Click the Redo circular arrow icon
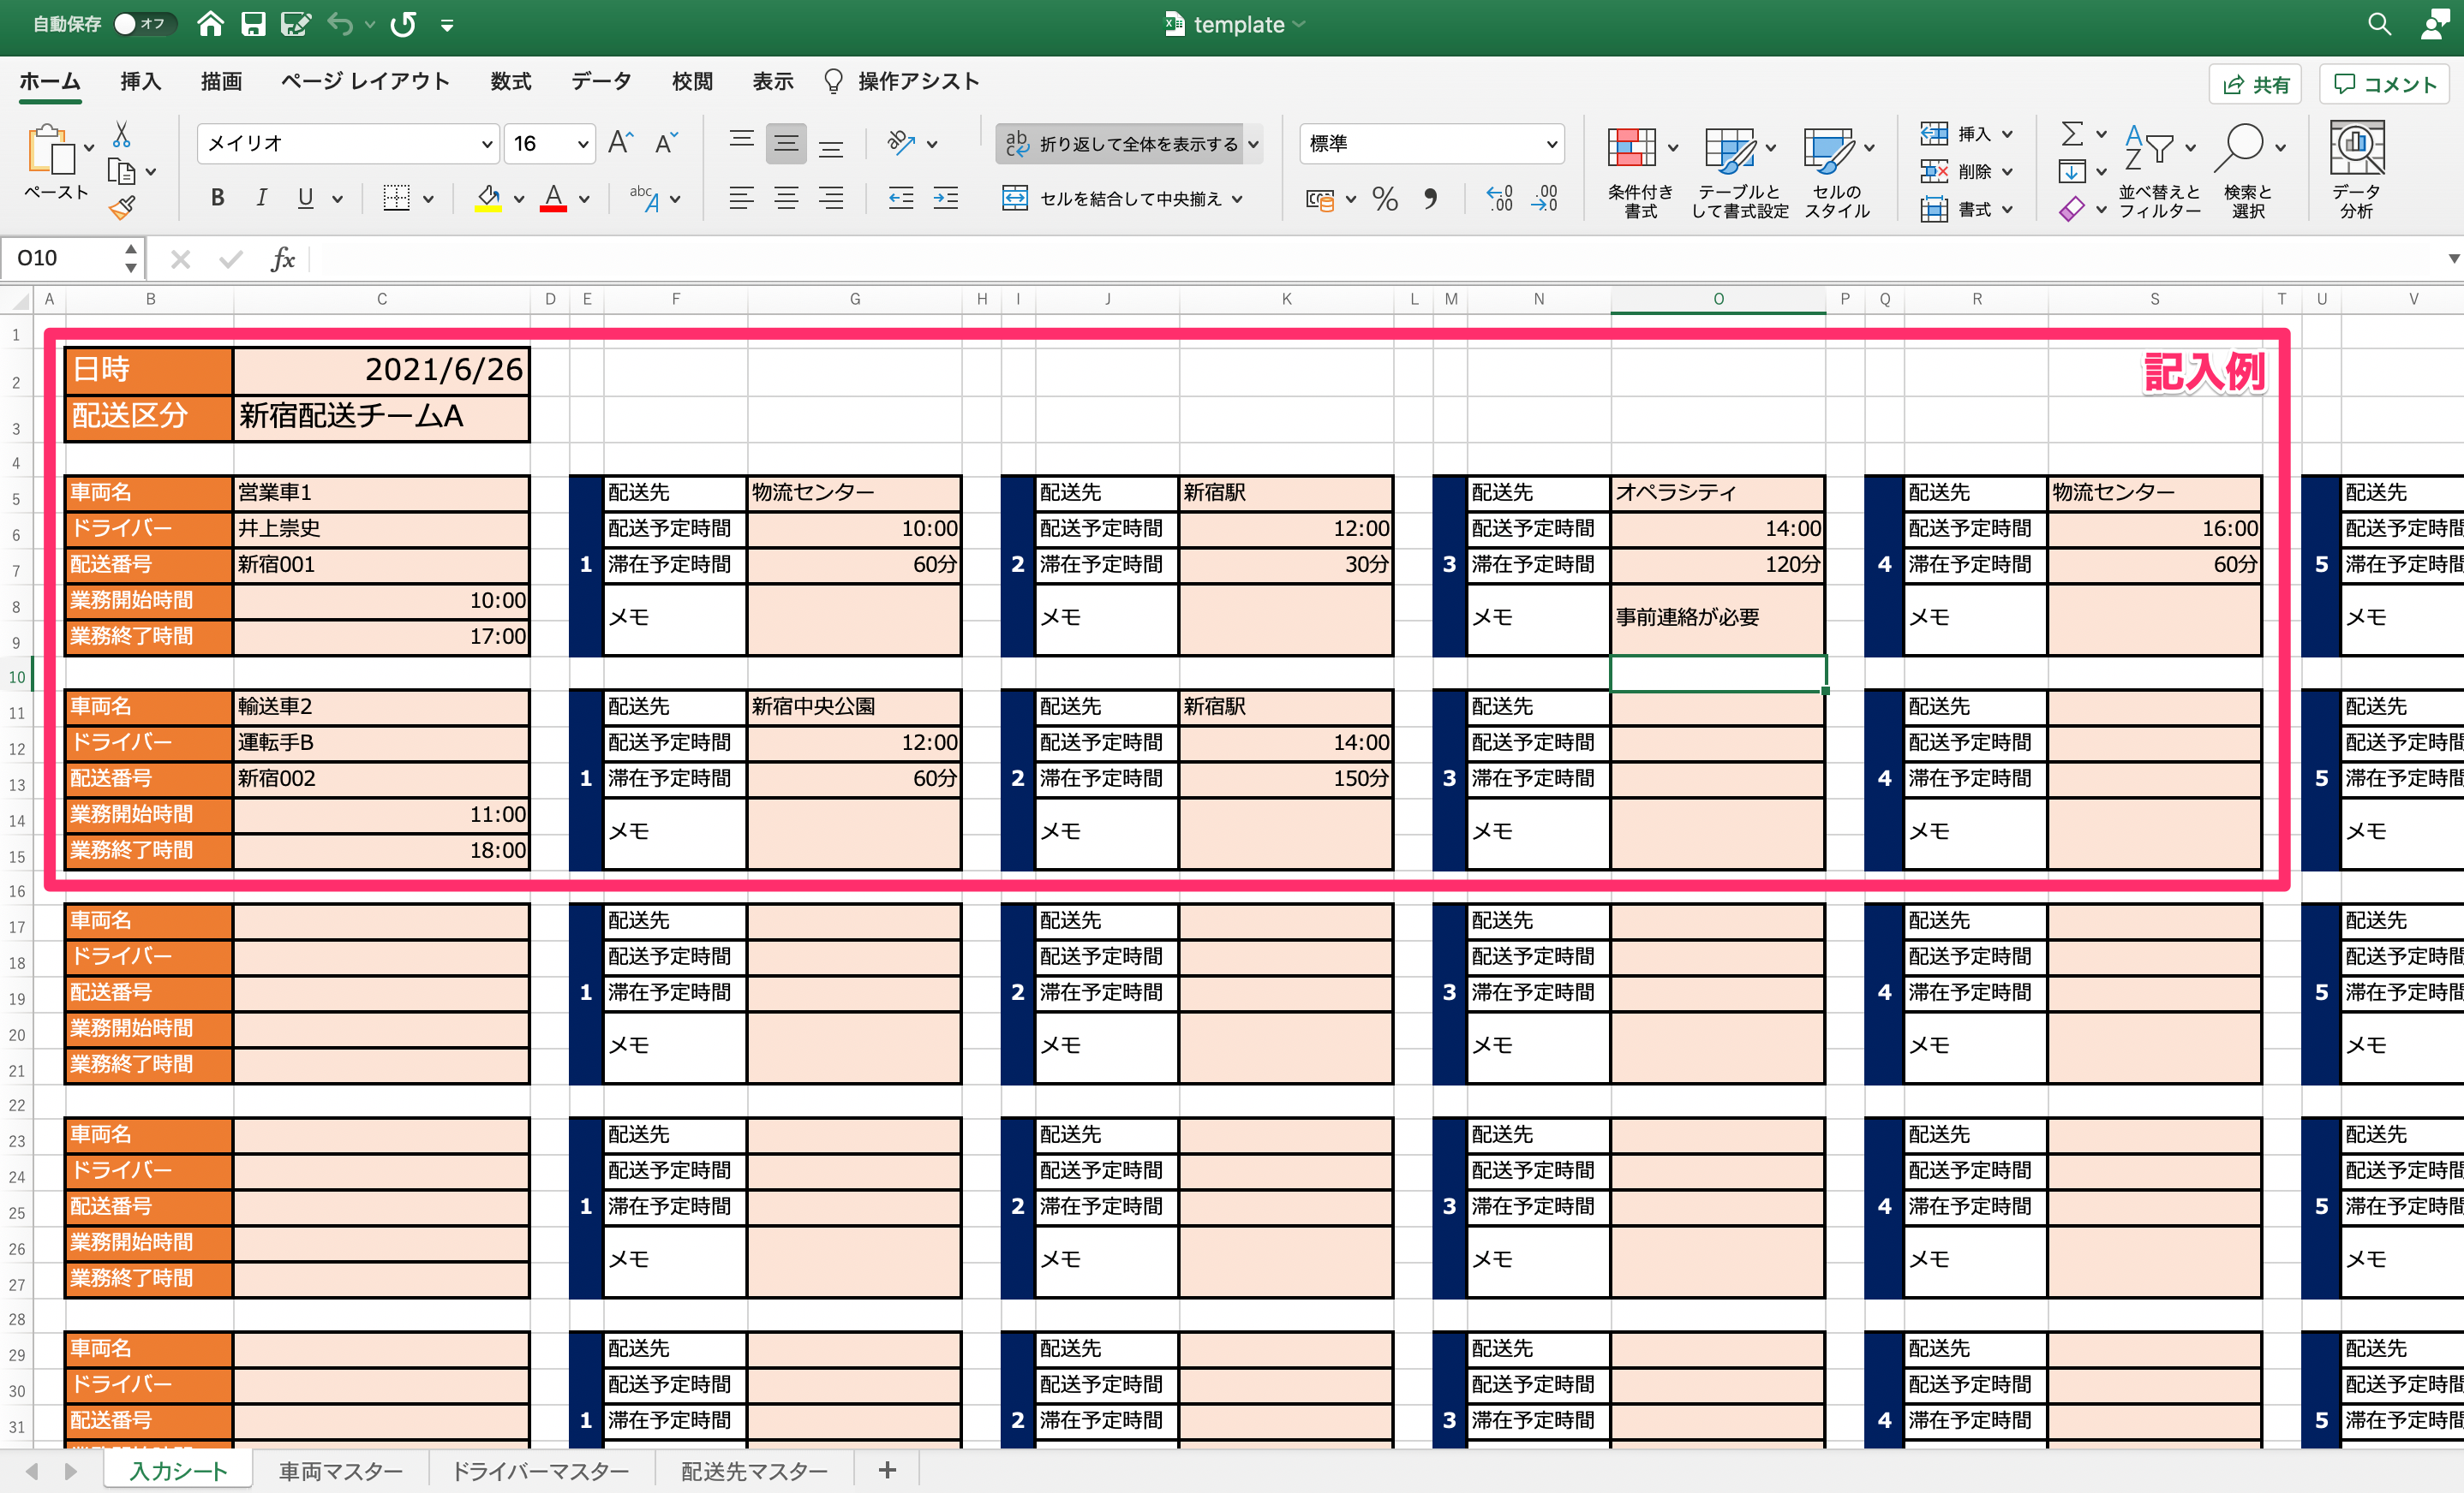The width and height of the screenshot is (2464, 1493). click(403, 24)
